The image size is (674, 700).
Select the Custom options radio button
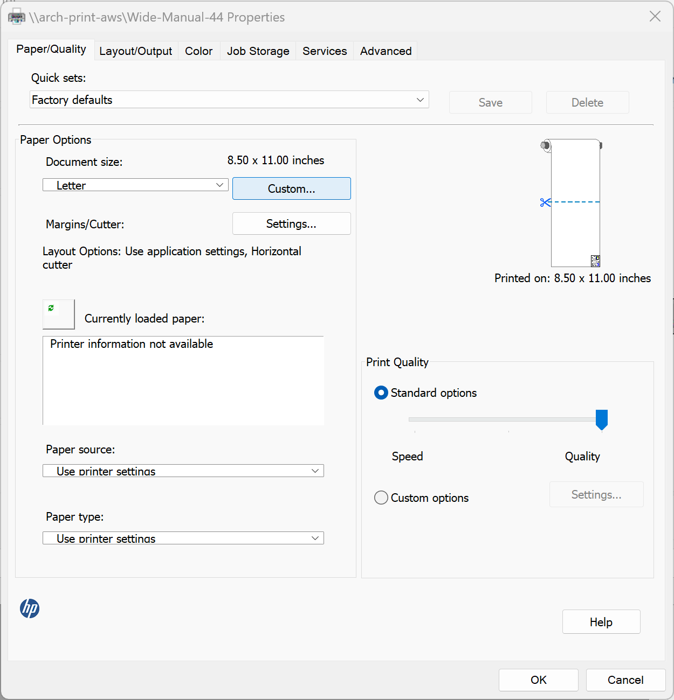click(381, 498)
